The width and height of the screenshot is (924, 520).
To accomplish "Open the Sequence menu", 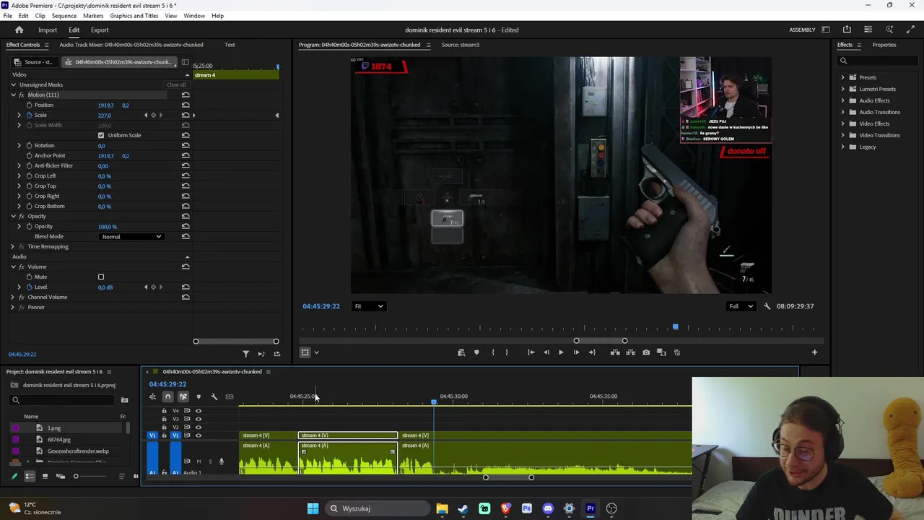I will point(64,16).
